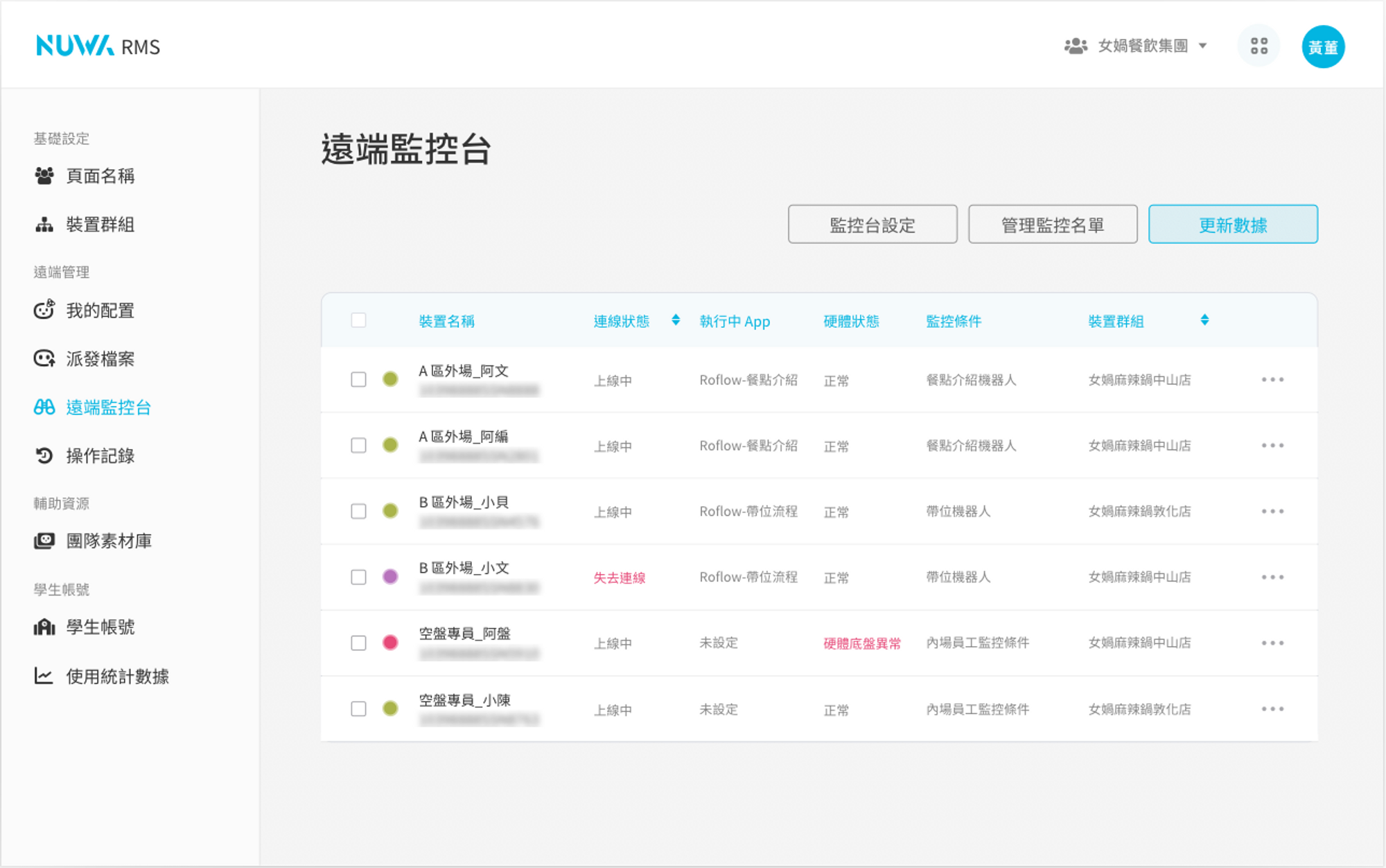1386x868 pixels.
Task: Click the 團隊素材庫 media icon
Action: [44, 541]
